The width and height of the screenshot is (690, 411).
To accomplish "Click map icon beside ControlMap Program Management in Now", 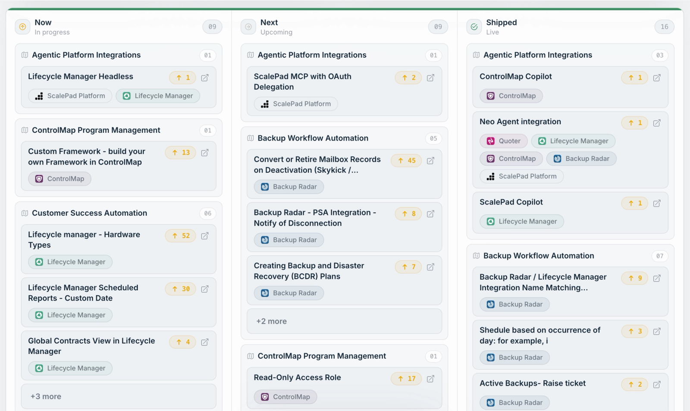I will (x=25, y=130).
